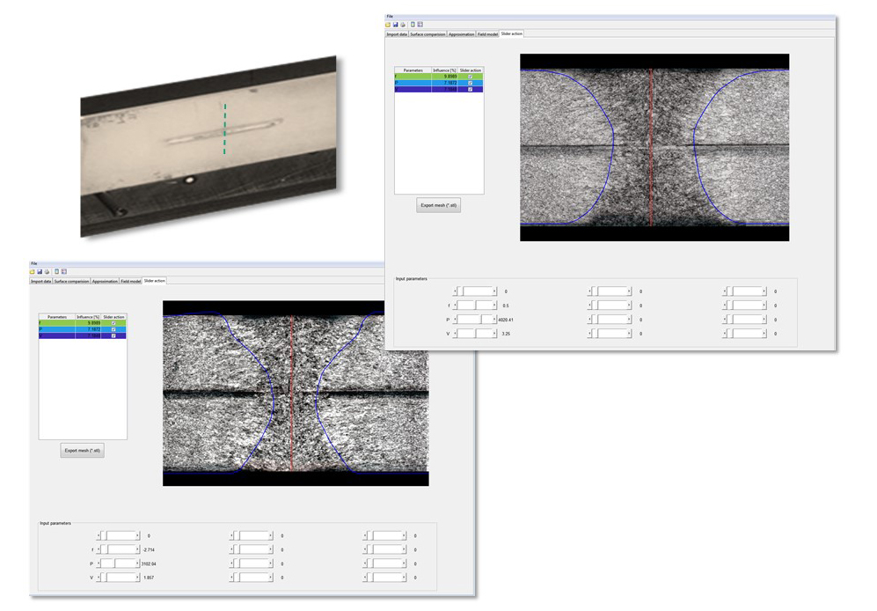Click left arrow of the f slider at 0.5
The height and width of the screenshot is (611, 877).
456,305
